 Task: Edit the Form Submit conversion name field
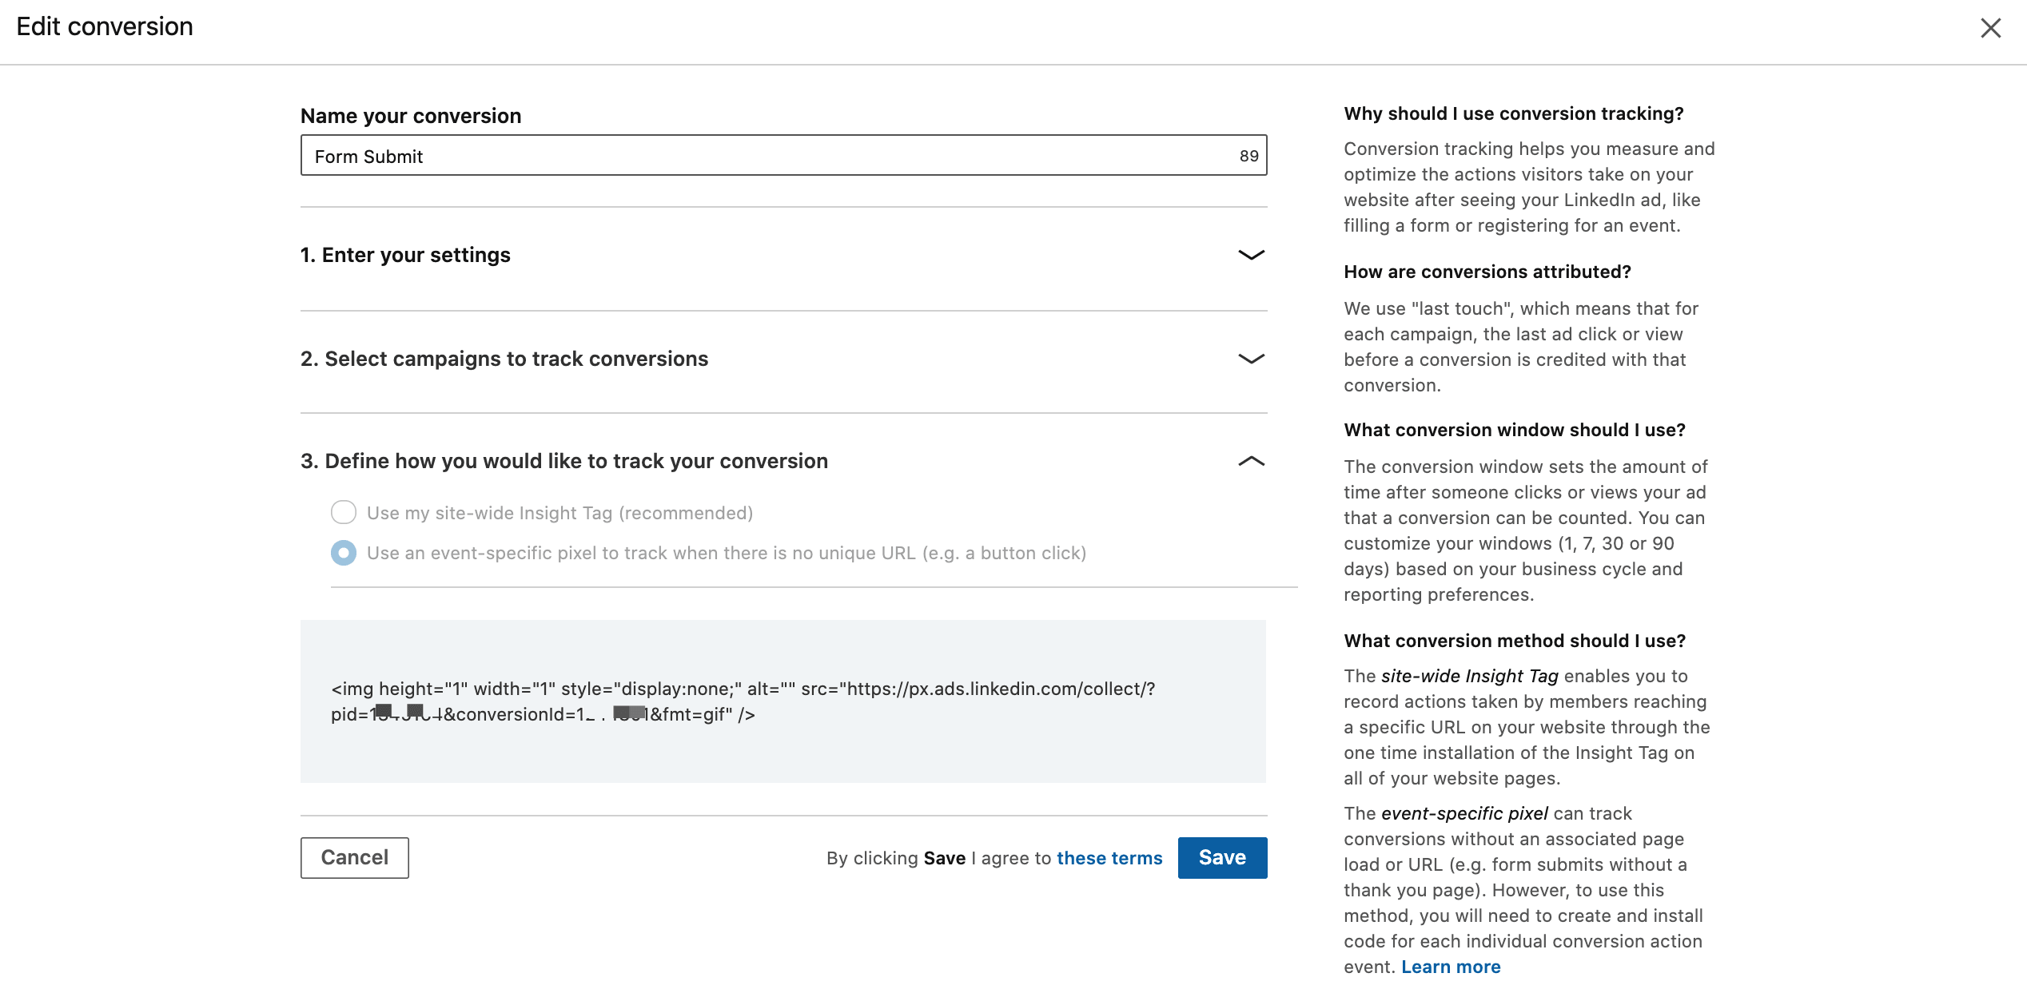coord(783,156)
